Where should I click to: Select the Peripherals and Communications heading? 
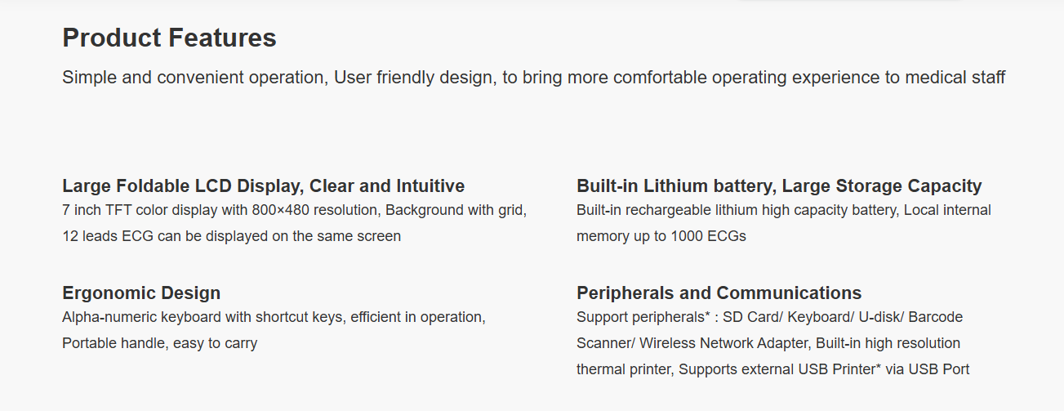coord(719,293)
